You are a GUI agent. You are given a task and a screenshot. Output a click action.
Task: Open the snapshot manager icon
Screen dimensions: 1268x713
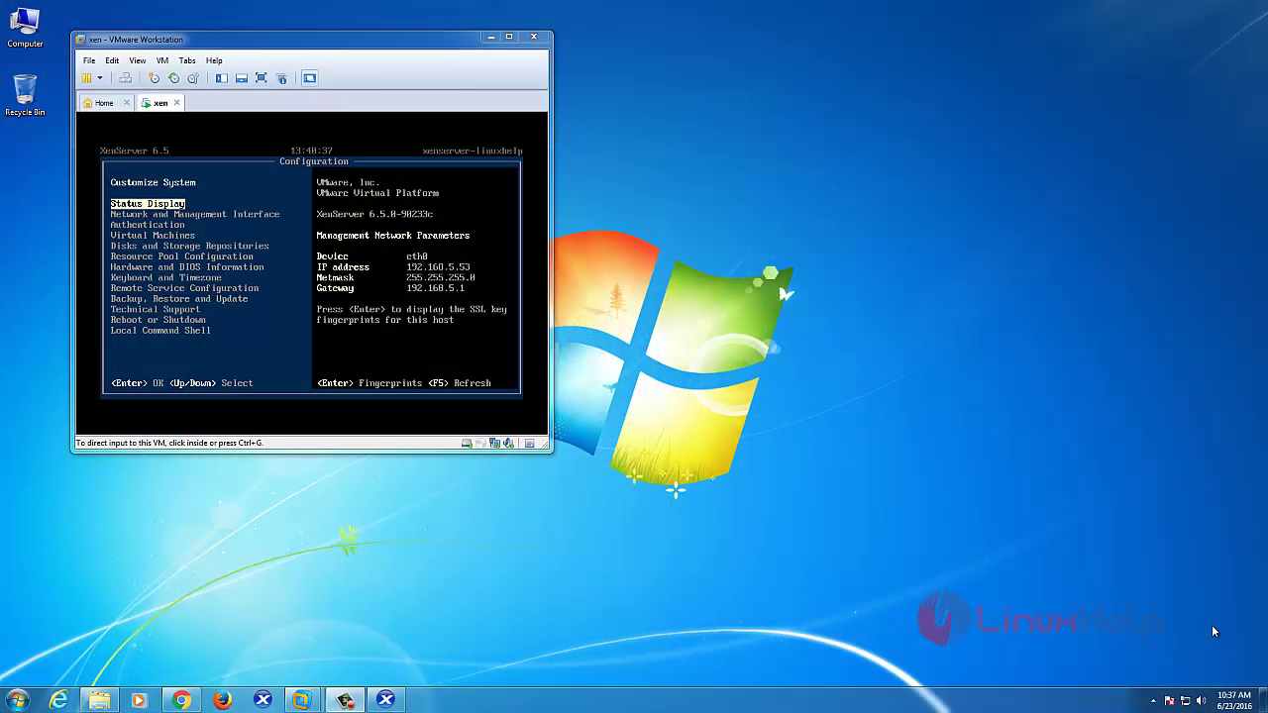(193, 78)
